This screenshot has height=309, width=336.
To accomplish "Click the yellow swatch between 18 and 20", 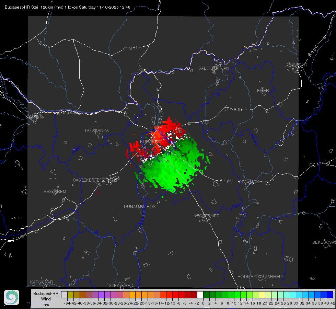I will tap(262, 295).
